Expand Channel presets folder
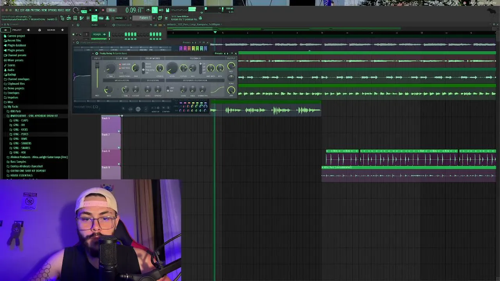 point(17,55)
